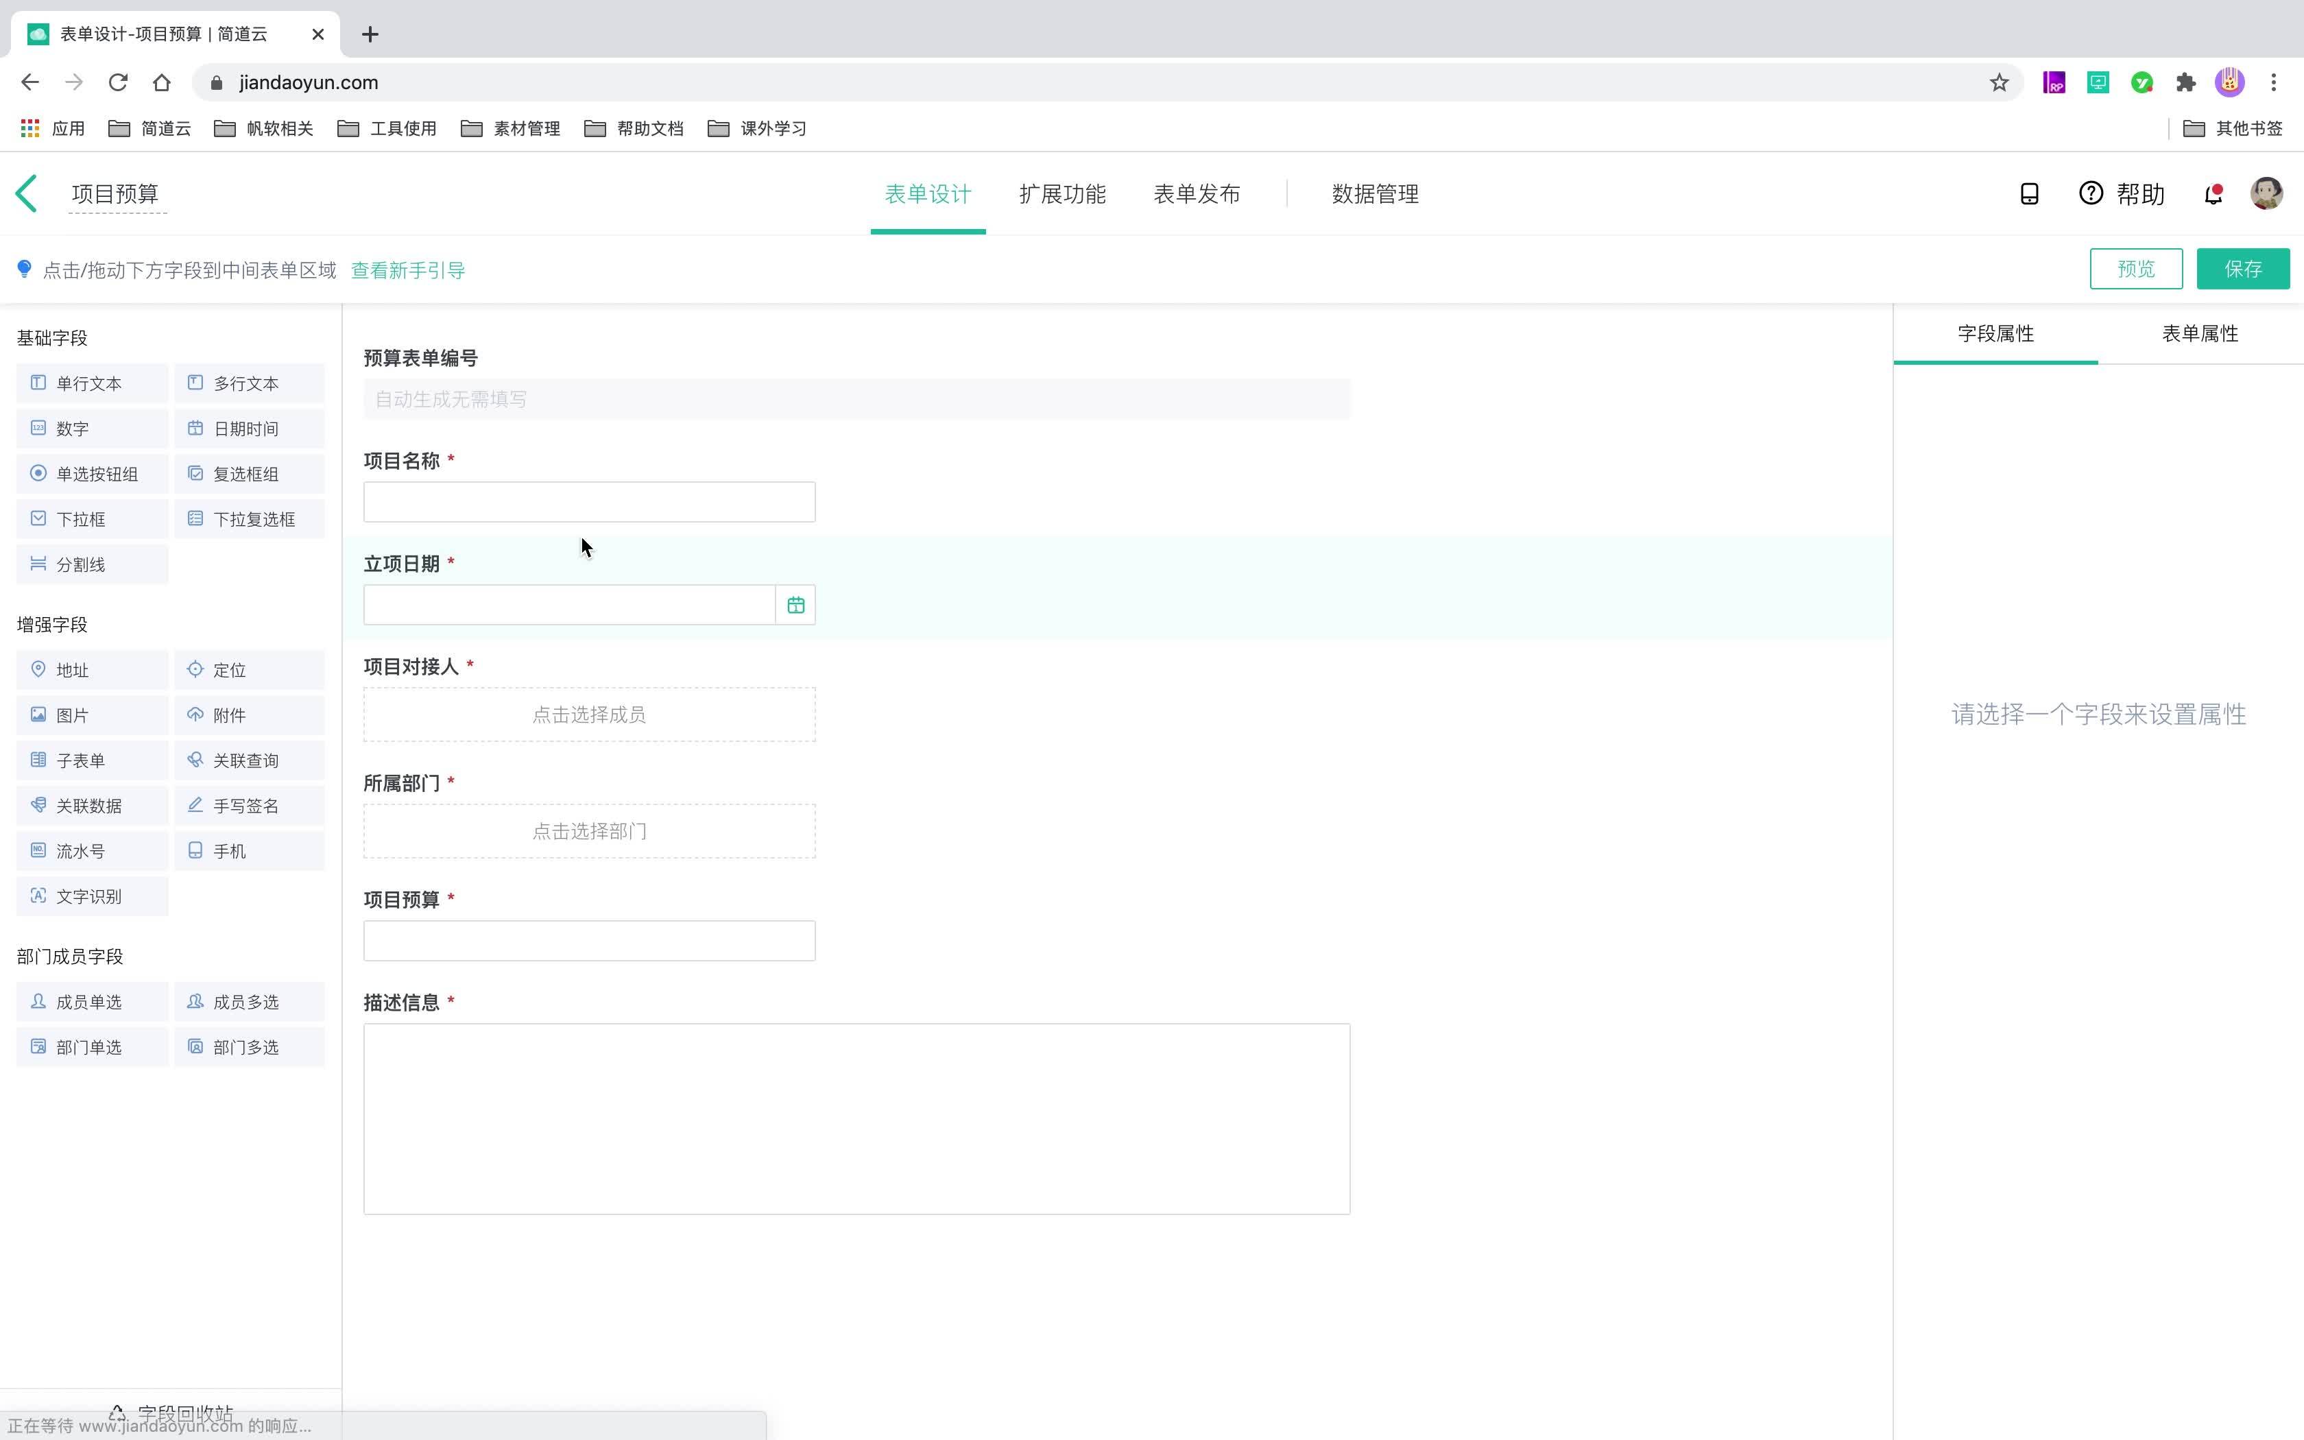Viewport: 2304px width, 1440px height.
Task: Open mobile preview phone icon in header
Action: pyautogui.click(x=2029, y=194)
